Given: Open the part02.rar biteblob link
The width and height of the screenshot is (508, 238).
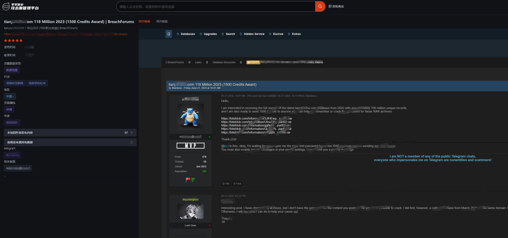Looking at the screenshot, I should [256, 122].
